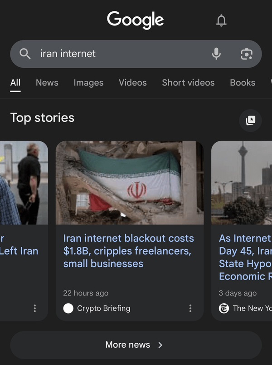Expand More news with the chevron
Image resolution: width=272 pixels, height=365 pixels.
(x=160, y=345)
